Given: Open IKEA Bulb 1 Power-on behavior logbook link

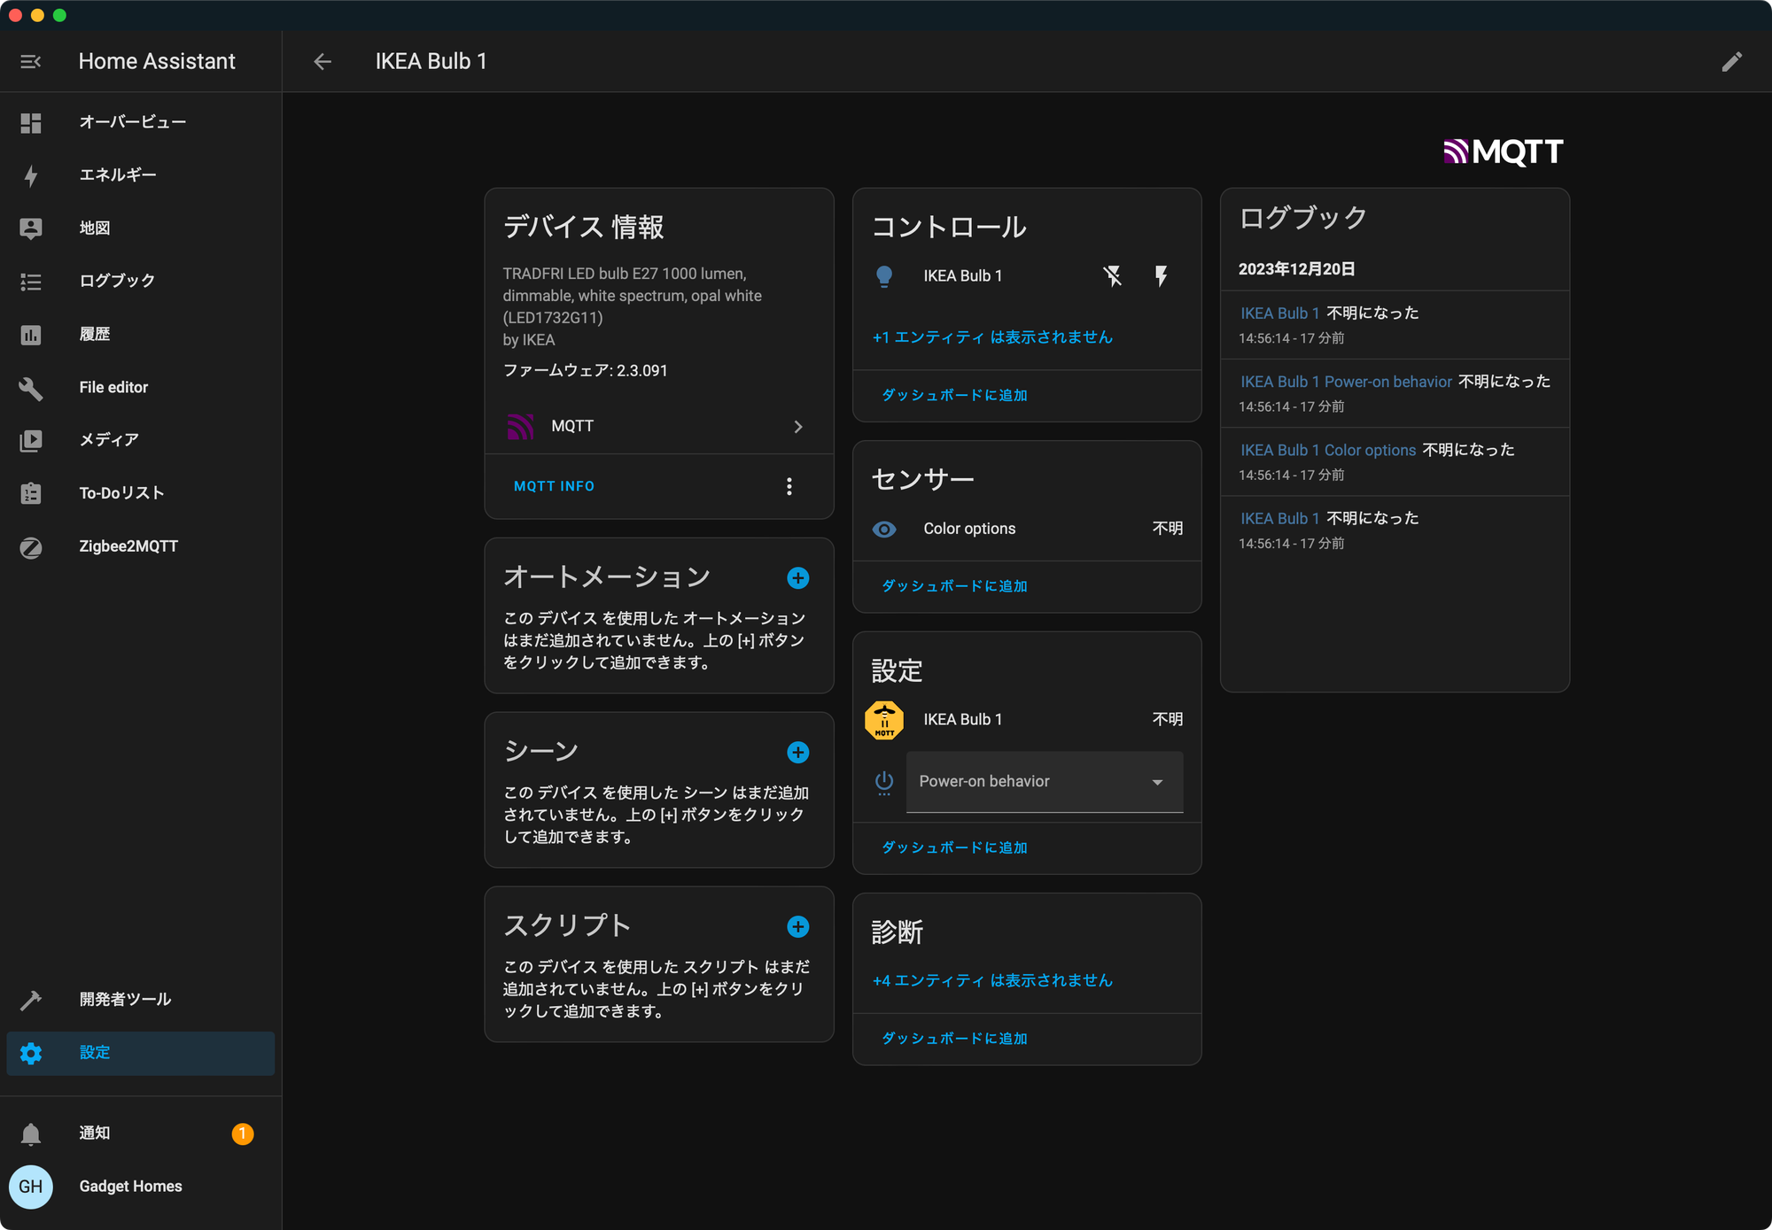Looking at the screenshot, I should point(1346,382).
